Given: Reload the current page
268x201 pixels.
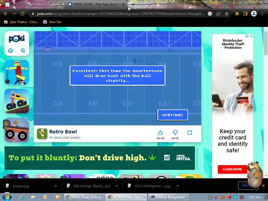Looking at the screenshot, I should [23, 14].
